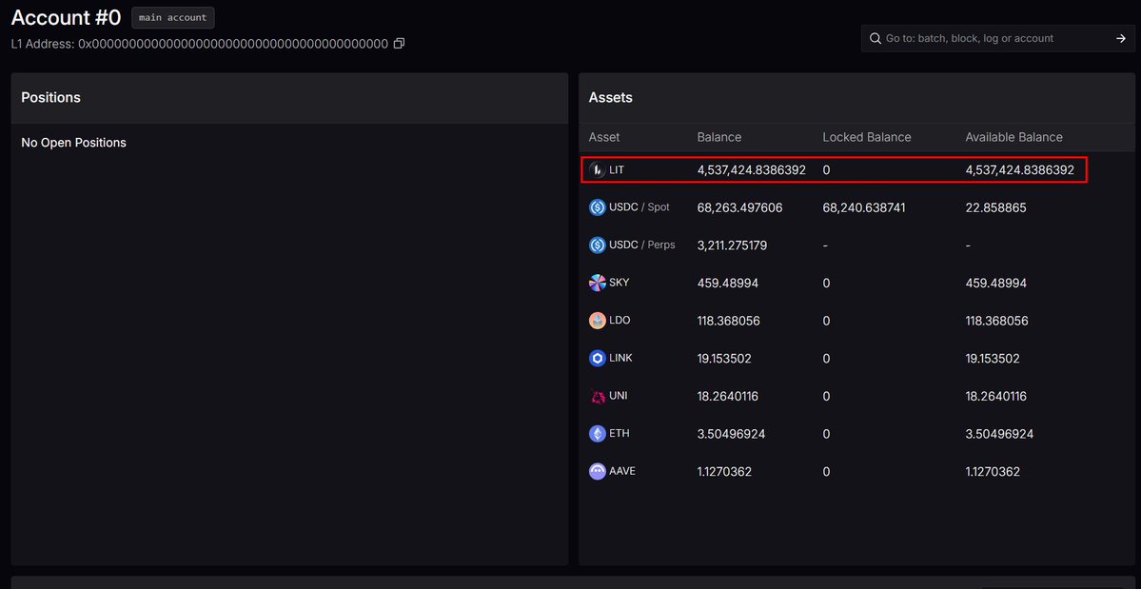Click the LIT asset name
The height and width of the screenshot is (589, 1141).
[617, 169]
